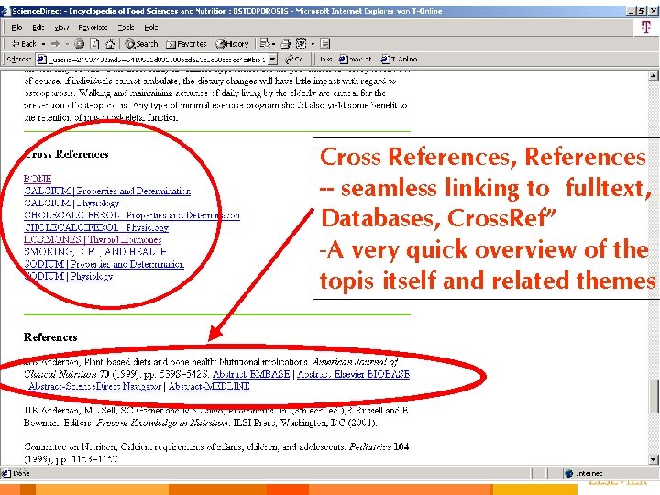Viewport: 660px width, 495px height.
Task: Open CALCIUM Properties and Determination link
Action: click(107, 191)
